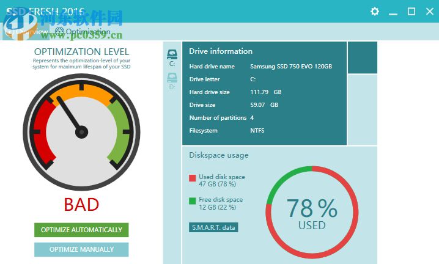
Task: Click the Used disk space 47 GB text
Action: tap(222, 180)
